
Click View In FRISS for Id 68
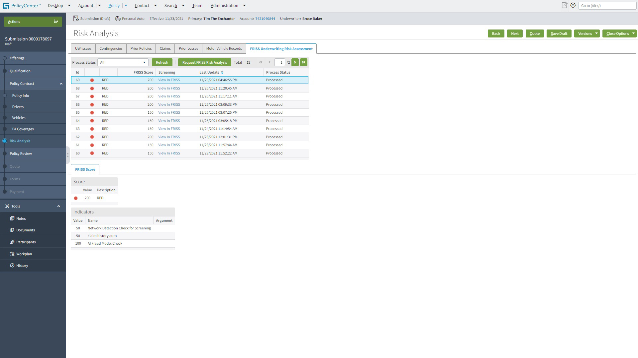click(x=169, y=88)
